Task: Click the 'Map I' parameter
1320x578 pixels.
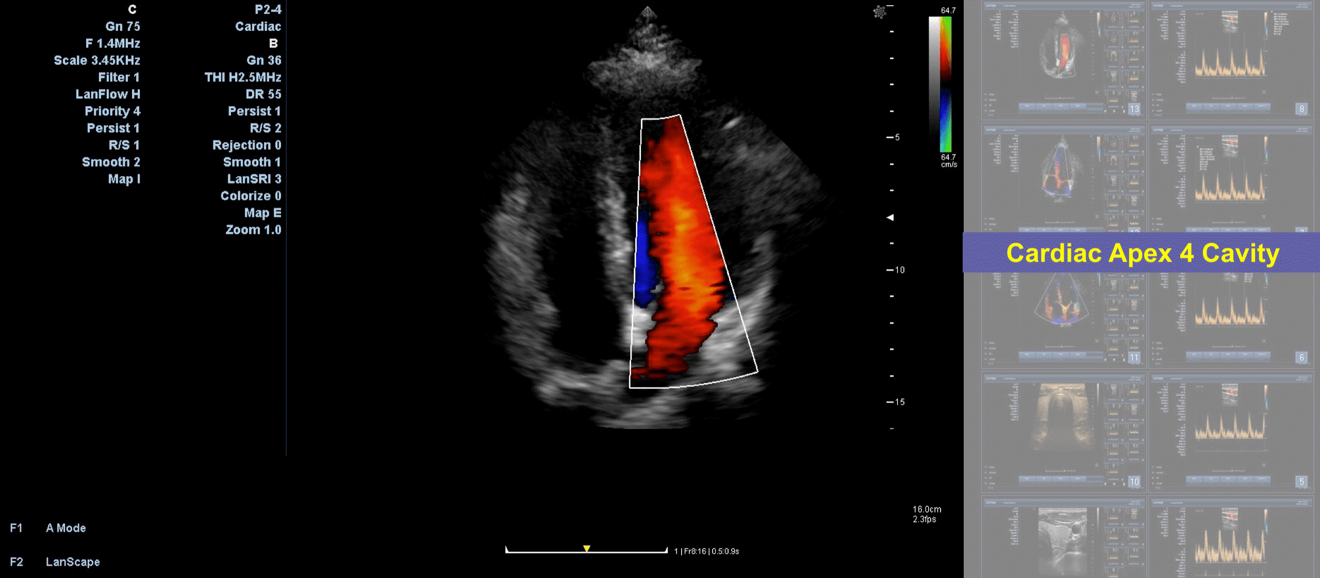Action: [x=124, y=179]
